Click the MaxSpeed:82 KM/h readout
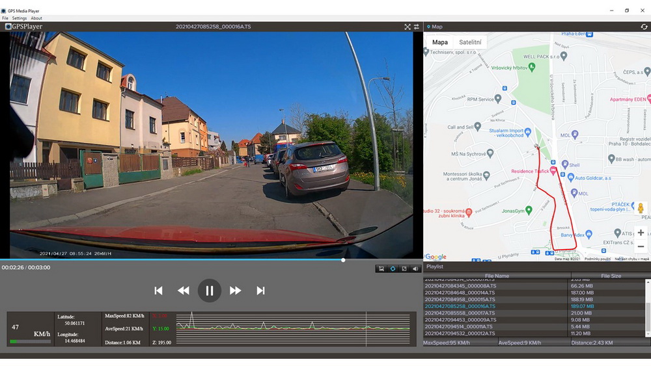The height and width of the screenshot is (366, 651). coord(124,316)
